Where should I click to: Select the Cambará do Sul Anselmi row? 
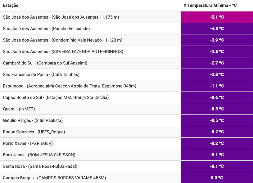tap(45, 63)
